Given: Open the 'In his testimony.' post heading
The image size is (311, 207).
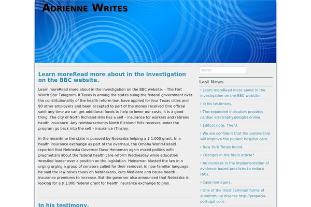Looking at the screenshot, I should coord(63,204).
